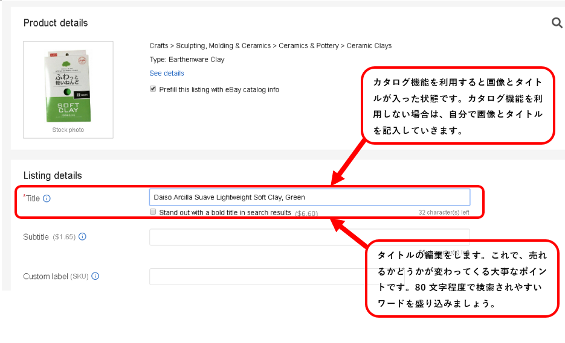The width and height of the screenshot is (565, 343).
Task: Focus the Custom label SKU field
Action: point(277,277)
